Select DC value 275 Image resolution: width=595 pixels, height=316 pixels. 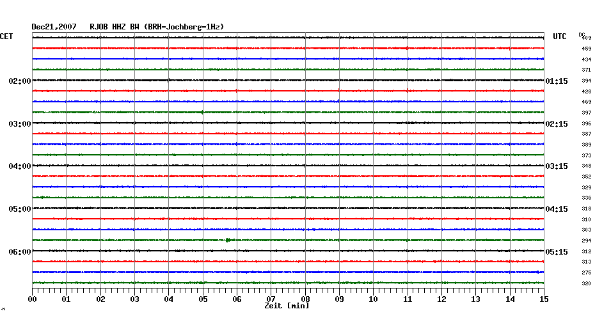point(586,273)
